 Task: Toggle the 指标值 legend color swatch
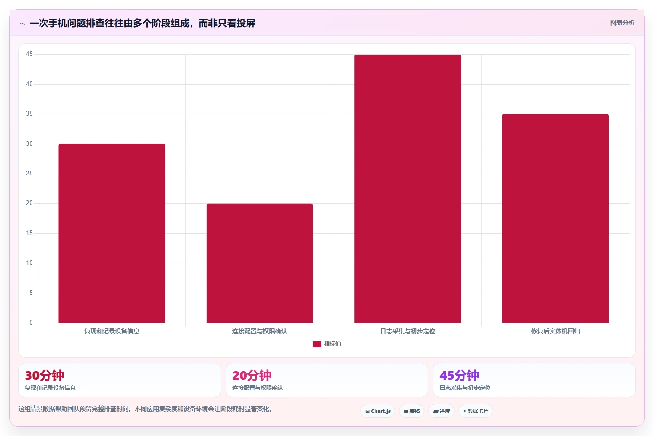[x=317, y=344]
